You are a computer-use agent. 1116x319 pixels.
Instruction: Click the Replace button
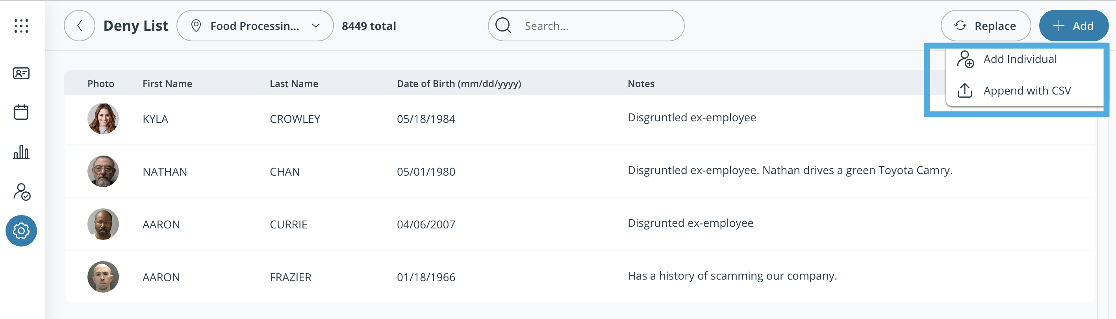pyautogui.click(x=985, y=26)
